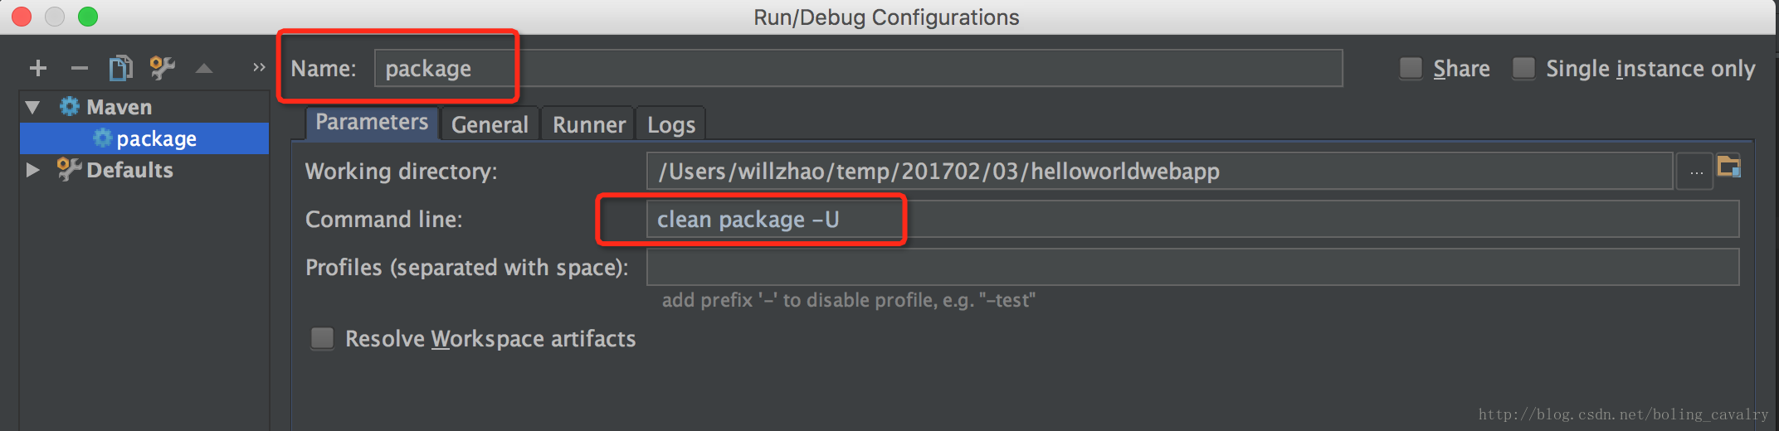Click the working directory browse ellipsis button
The image size is (1779, 431).
(x=1696, y=172)
